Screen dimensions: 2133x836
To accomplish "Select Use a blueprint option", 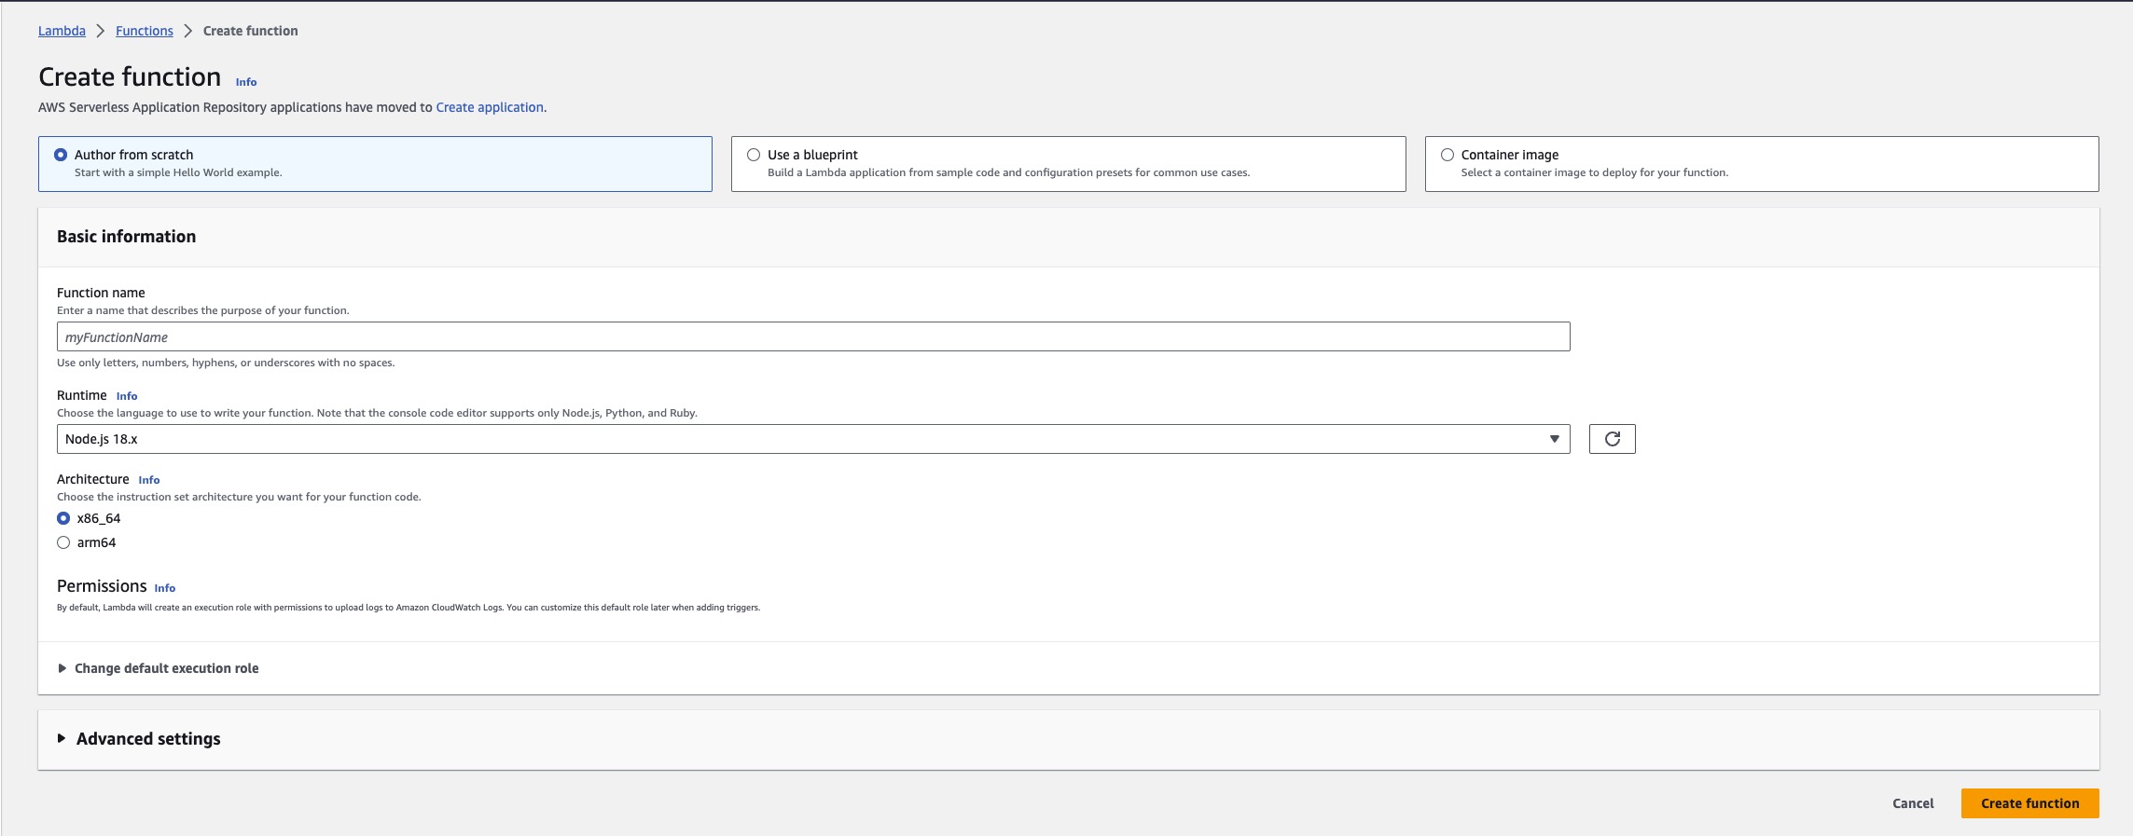I will (x=754, y=155).
